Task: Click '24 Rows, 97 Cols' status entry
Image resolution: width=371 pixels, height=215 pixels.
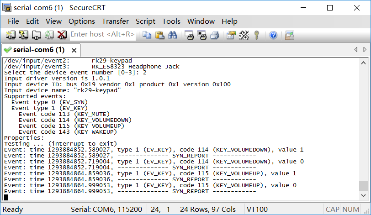Action: [x=208, y=210]
